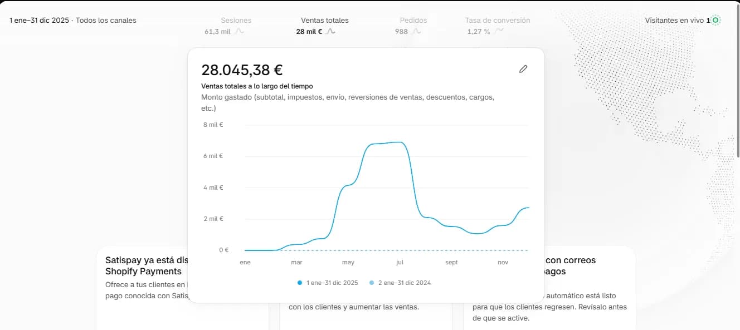This screenshot has height=330, width=740.
Task: Click the 1,27 % conversion value
Action: click(479, 32)
